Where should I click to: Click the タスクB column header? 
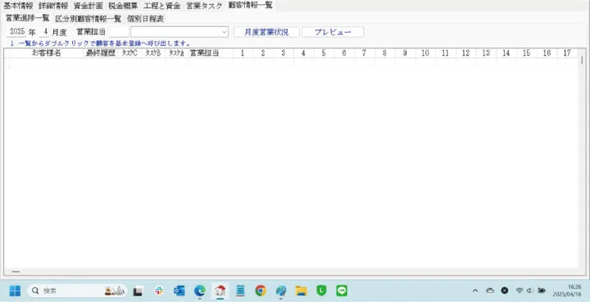tap(153, 53)
